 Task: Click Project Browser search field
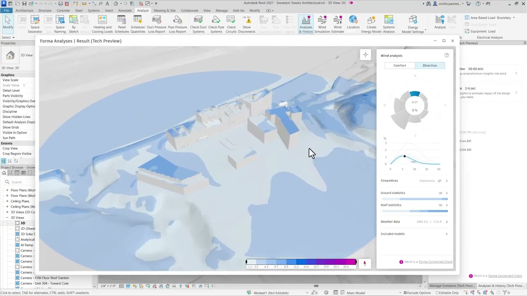tap(19, 182)
